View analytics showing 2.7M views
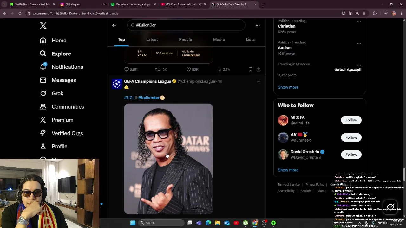The height and width of the screenshot is (228, 406). (224, 69)
